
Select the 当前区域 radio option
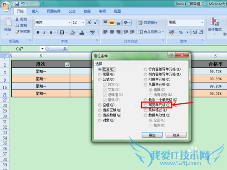click(99, 110)
